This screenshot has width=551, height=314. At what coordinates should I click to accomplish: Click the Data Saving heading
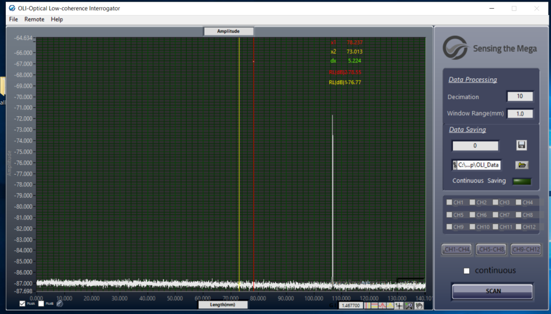click(467, 130)
